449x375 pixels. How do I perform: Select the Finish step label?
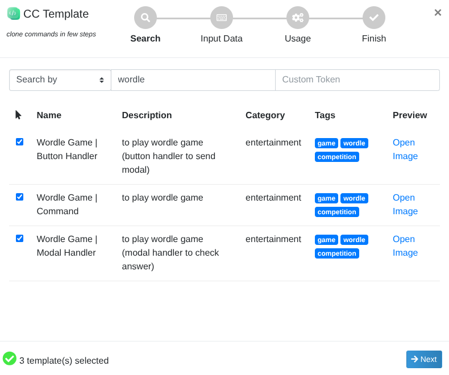point(374,39)
